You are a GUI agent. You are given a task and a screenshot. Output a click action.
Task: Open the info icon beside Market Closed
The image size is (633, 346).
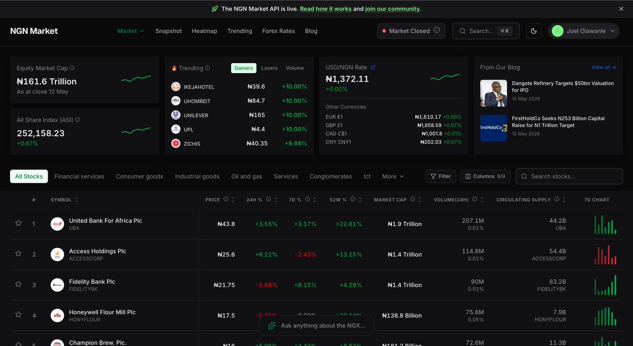pyautogui.click(x=436, y=31)
